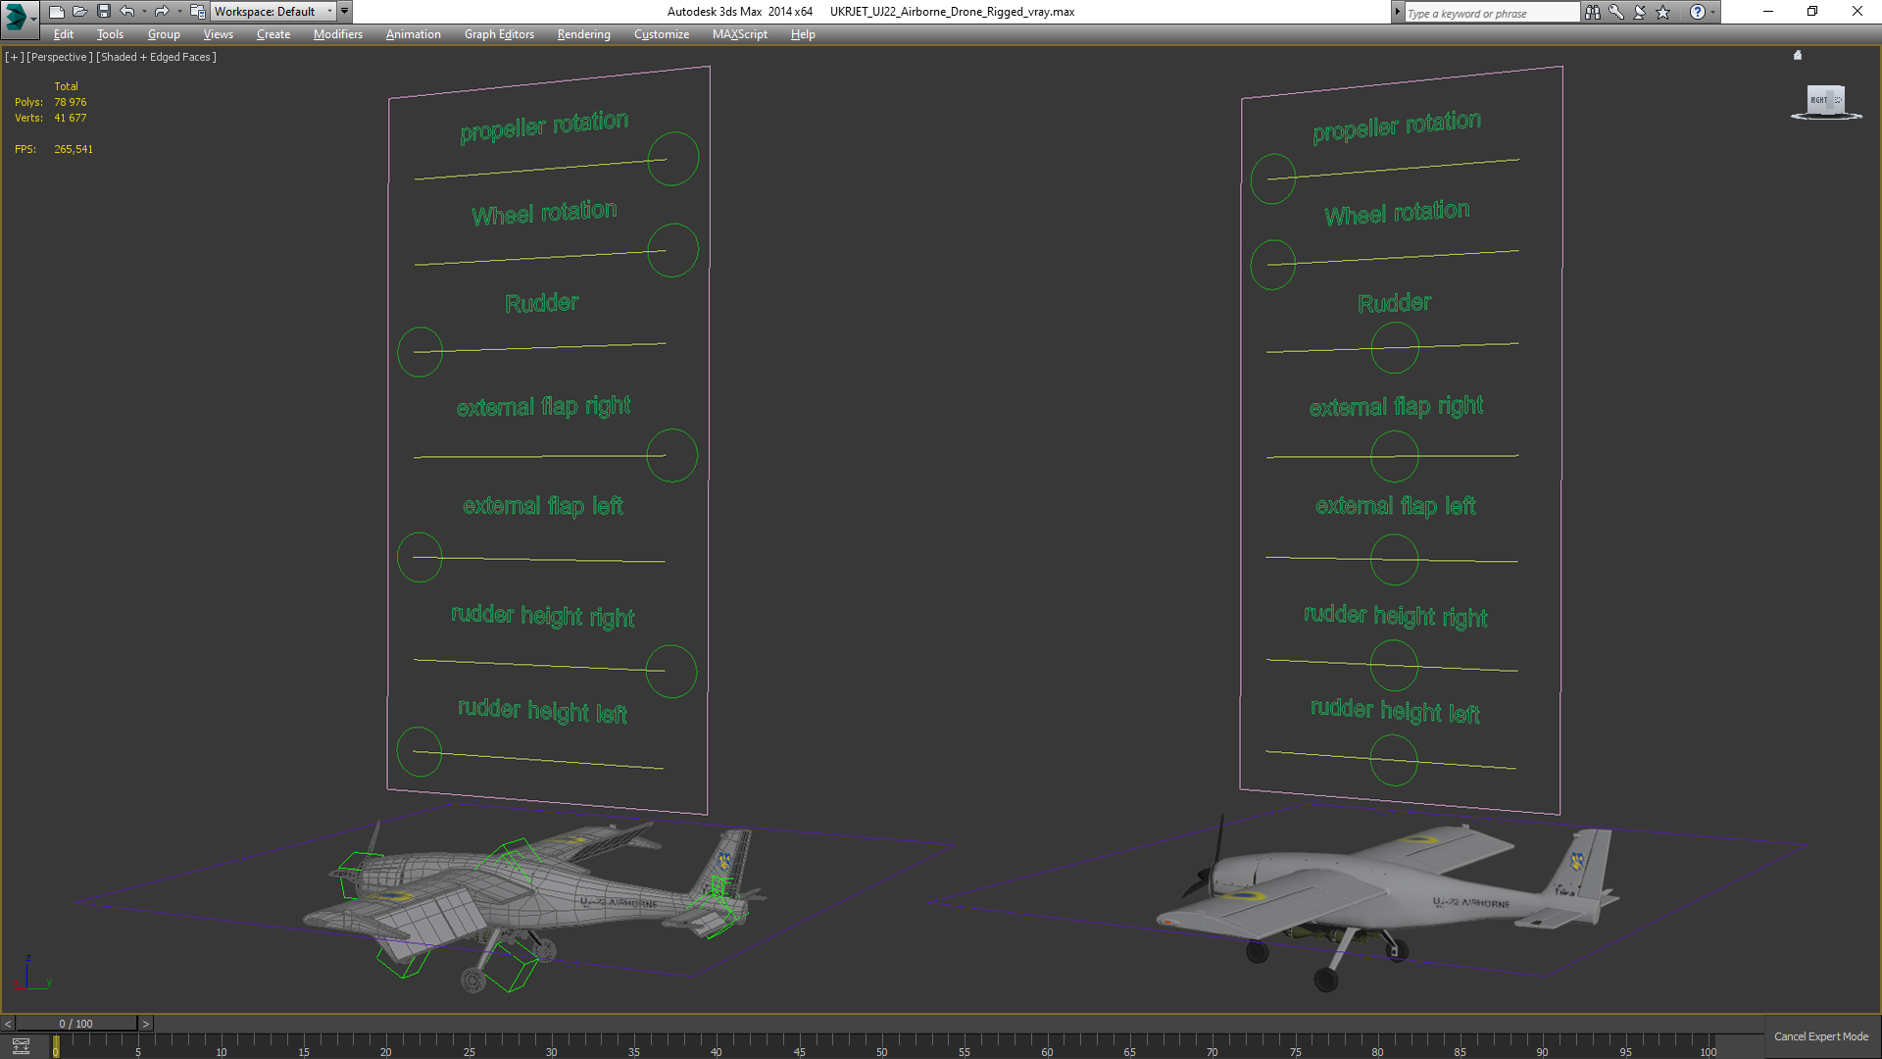Open the time configuration toggle at timeline left

(x=21, y=1046)
